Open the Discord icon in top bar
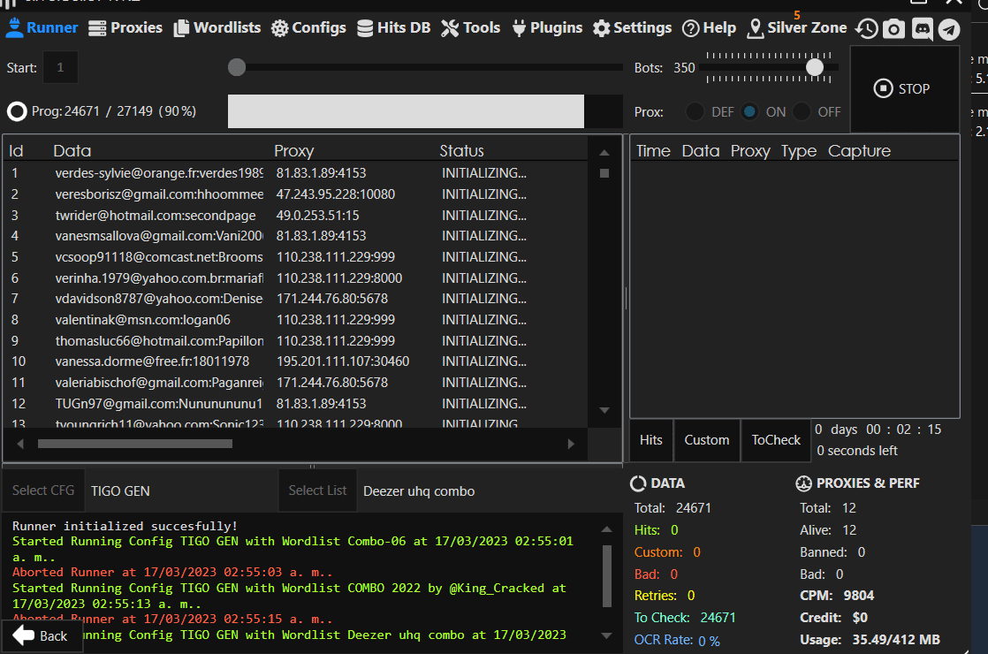Image resolution: width=988 pixels, height=654 pixels. coord(922,29)
